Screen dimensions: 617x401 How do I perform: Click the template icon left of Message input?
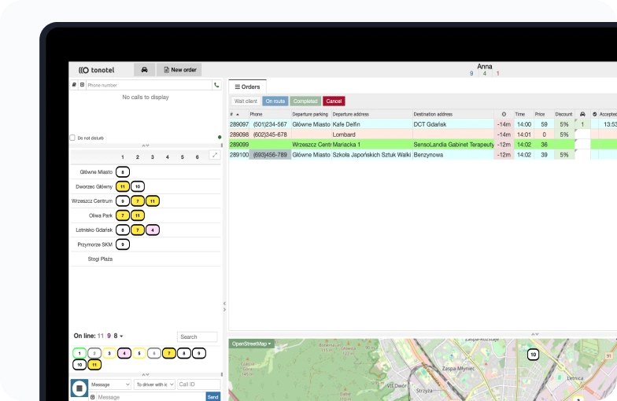pos(92,397)
